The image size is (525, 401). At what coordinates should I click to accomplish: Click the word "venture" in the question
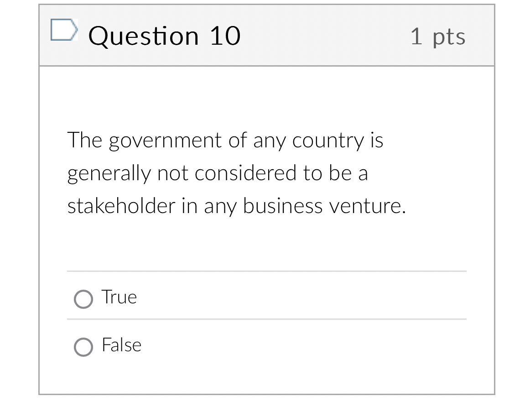[366, 207]
